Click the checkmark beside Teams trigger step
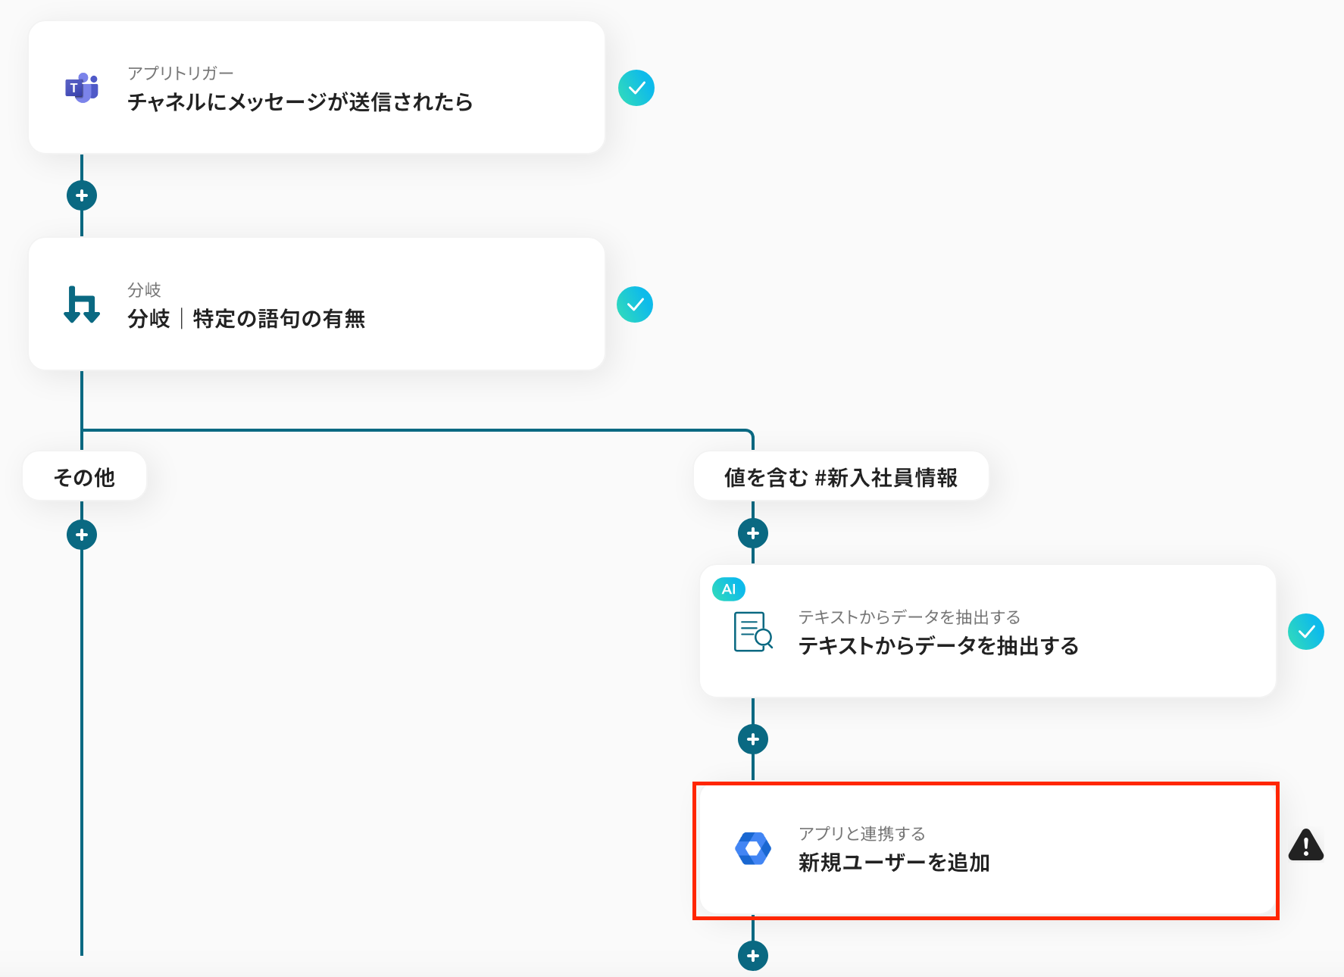 pos(636,88)
